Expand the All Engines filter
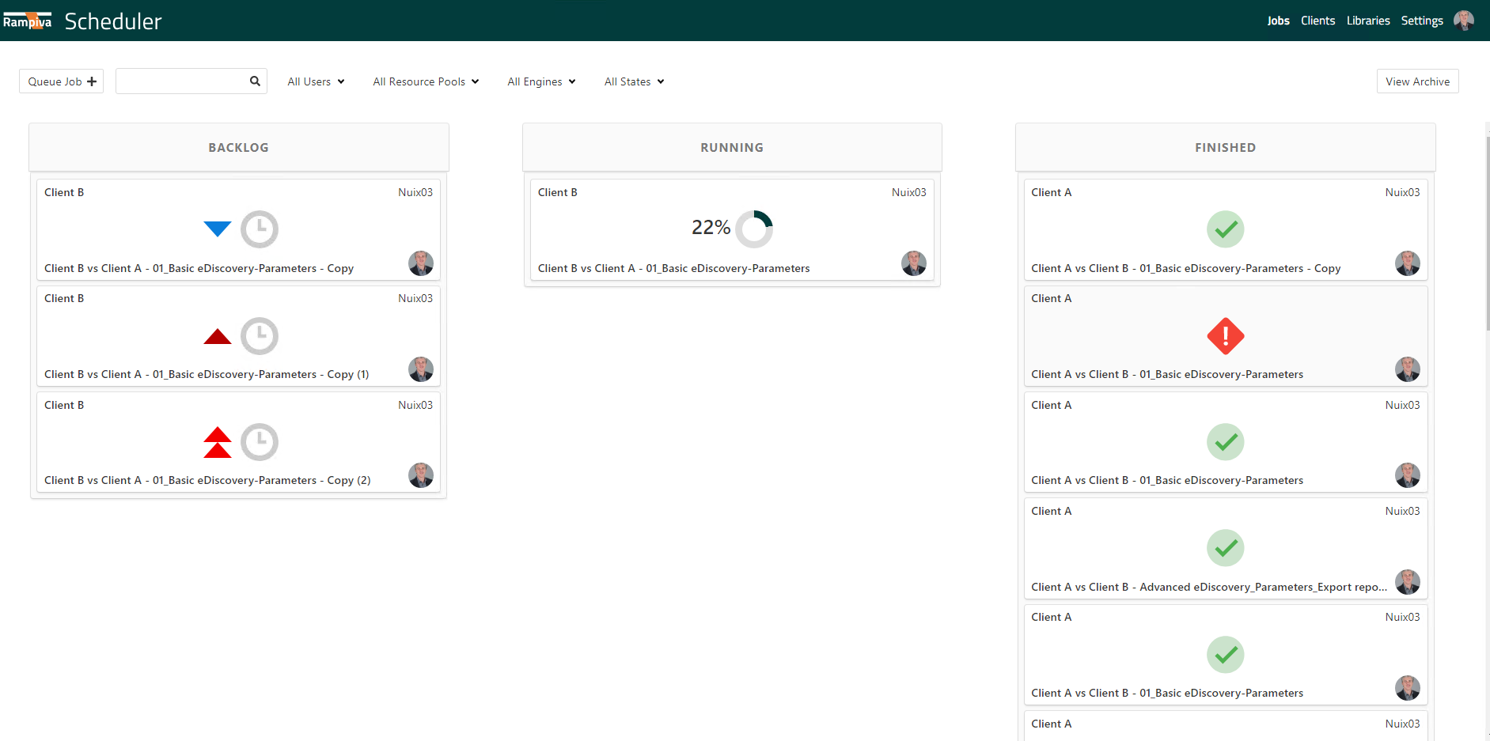 pos(541,81)
